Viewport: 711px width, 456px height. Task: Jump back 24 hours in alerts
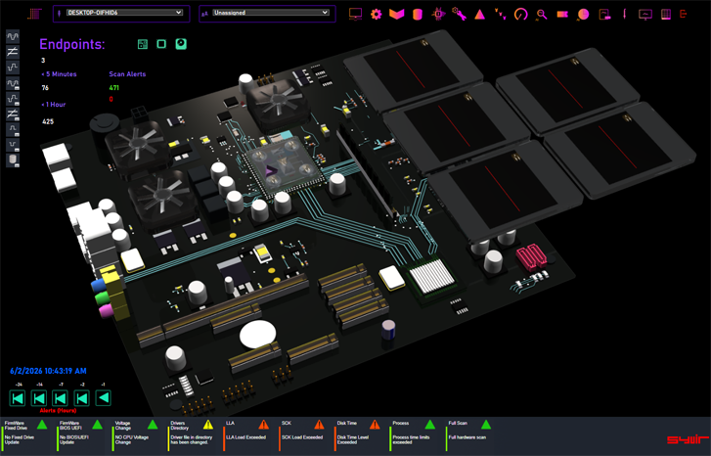[x=18, y=398]
